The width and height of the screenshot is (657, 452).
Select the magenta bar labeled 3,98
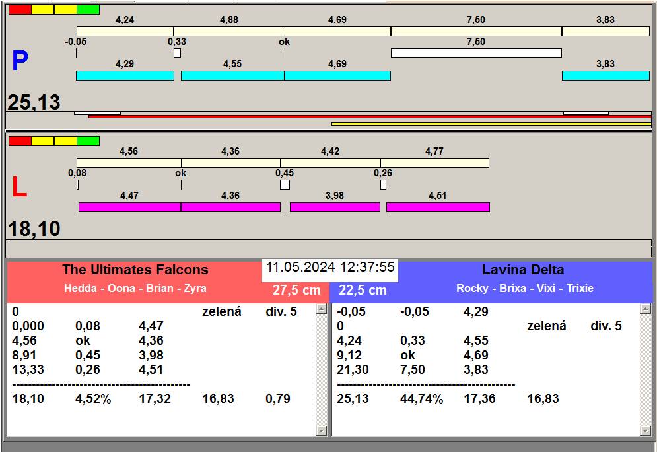coord(335,207)
